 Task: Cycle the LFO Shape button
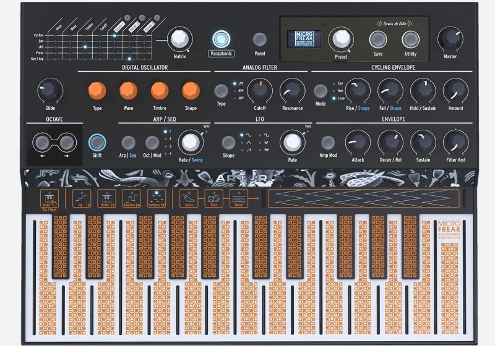pos(228,143)
